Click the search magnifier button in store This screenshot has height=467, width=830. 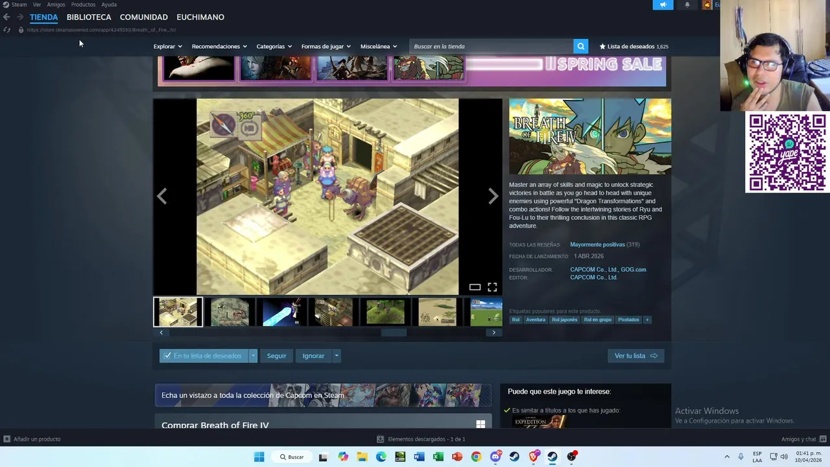[x=581, y=46]
